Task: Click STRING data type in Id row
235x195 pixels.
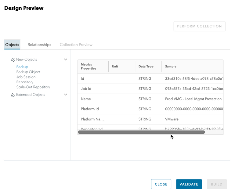Action: pyautogui.click(x=145, y=78)
